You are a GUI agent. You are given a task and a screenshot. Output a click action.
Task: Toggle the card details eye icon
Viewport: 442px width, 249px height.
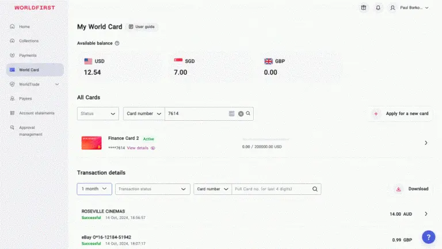tap(153, 148)
